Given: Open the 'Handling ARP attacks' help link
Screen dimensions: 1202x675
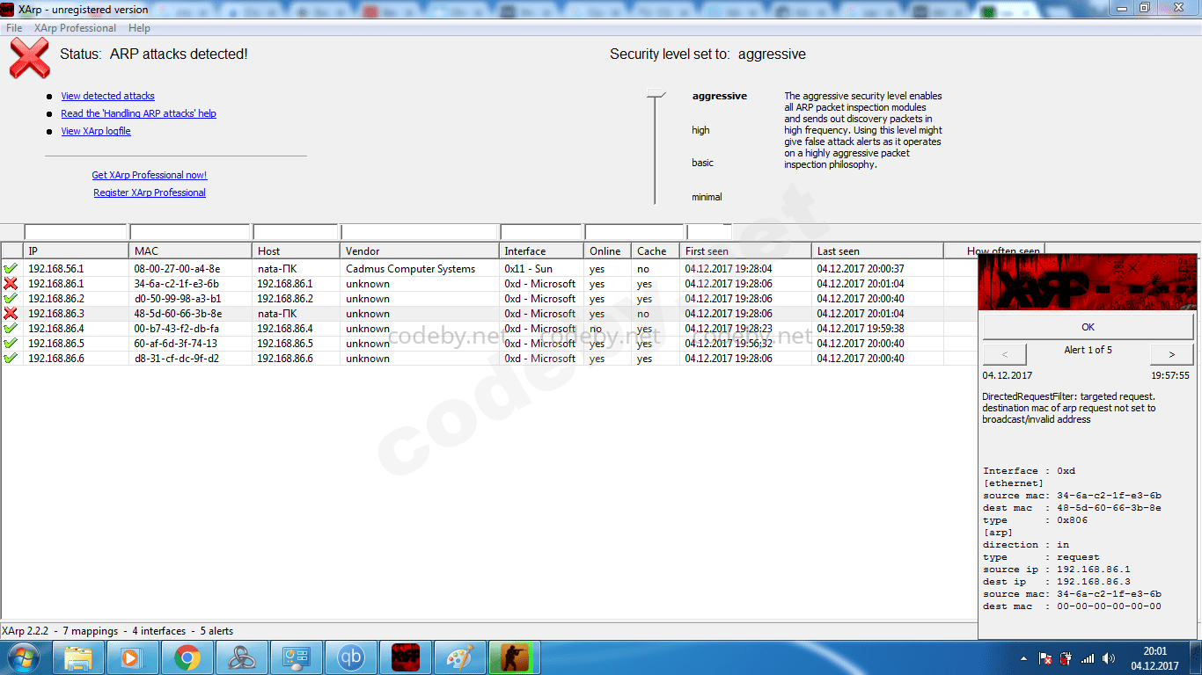Looking at the screenshot, I should (138, 113).
